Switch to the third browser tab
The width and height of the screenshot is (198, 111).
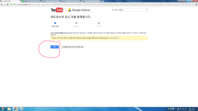(50, 1)
